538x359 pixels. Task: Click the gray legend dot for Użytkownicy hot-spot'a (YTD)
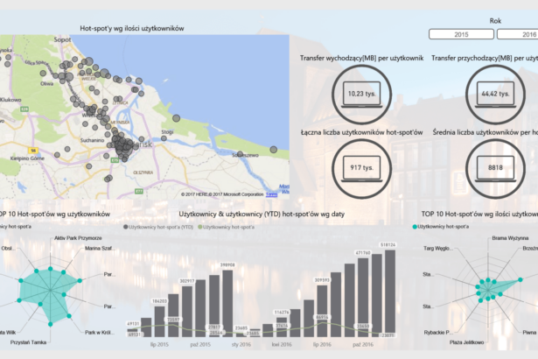(126, 227)
